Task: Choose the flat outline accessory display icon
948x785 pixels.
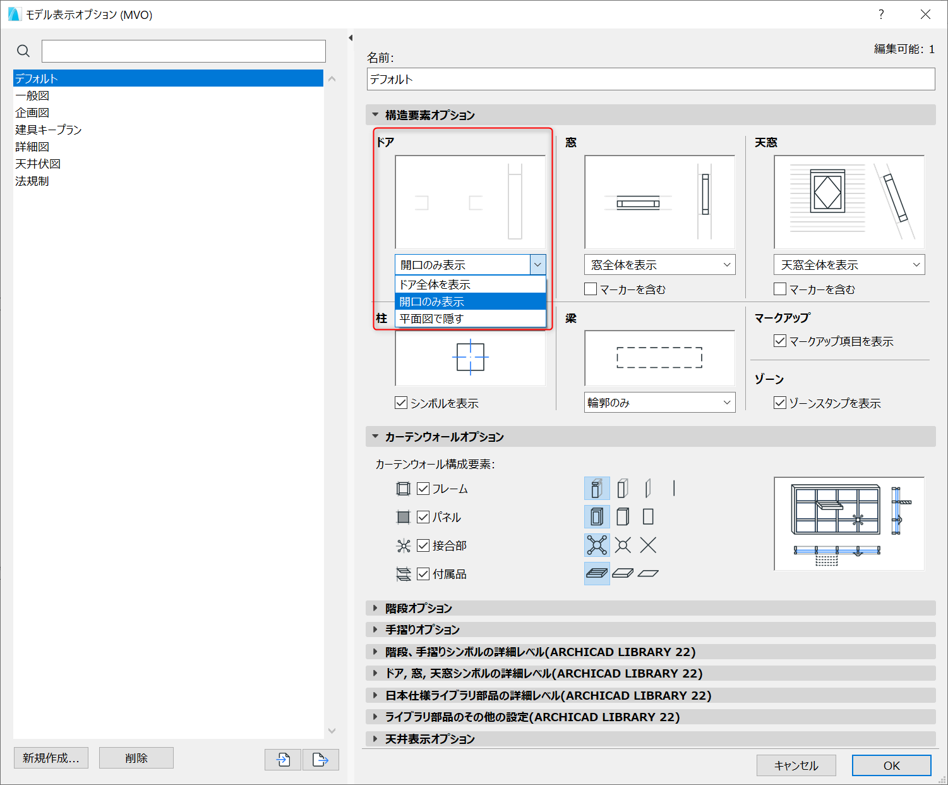Action: tap(648, 573)
